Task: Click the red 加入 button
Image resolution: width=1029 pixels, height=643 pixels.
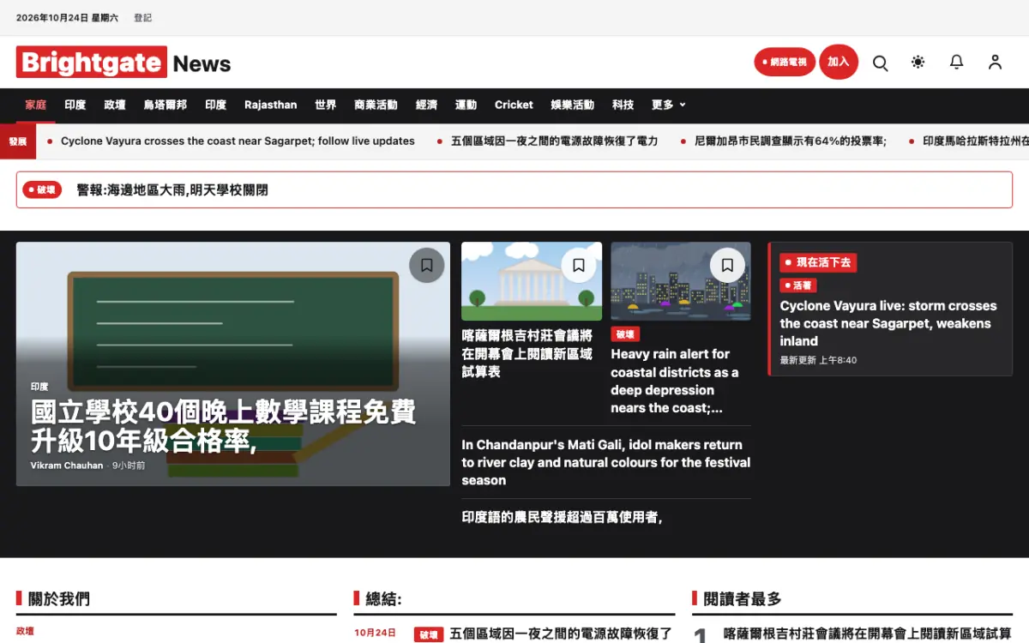Action: pyautogui.click(x=839, y=62)
